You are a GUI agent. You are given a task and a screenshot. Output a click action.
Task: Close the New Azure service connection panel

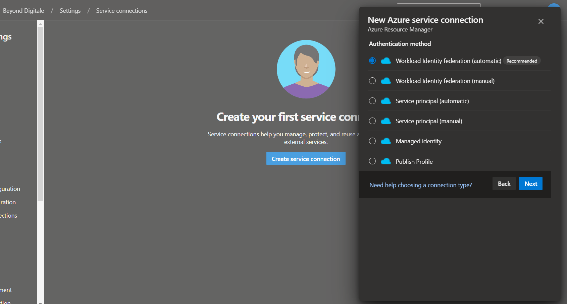(x=541, y=21)
